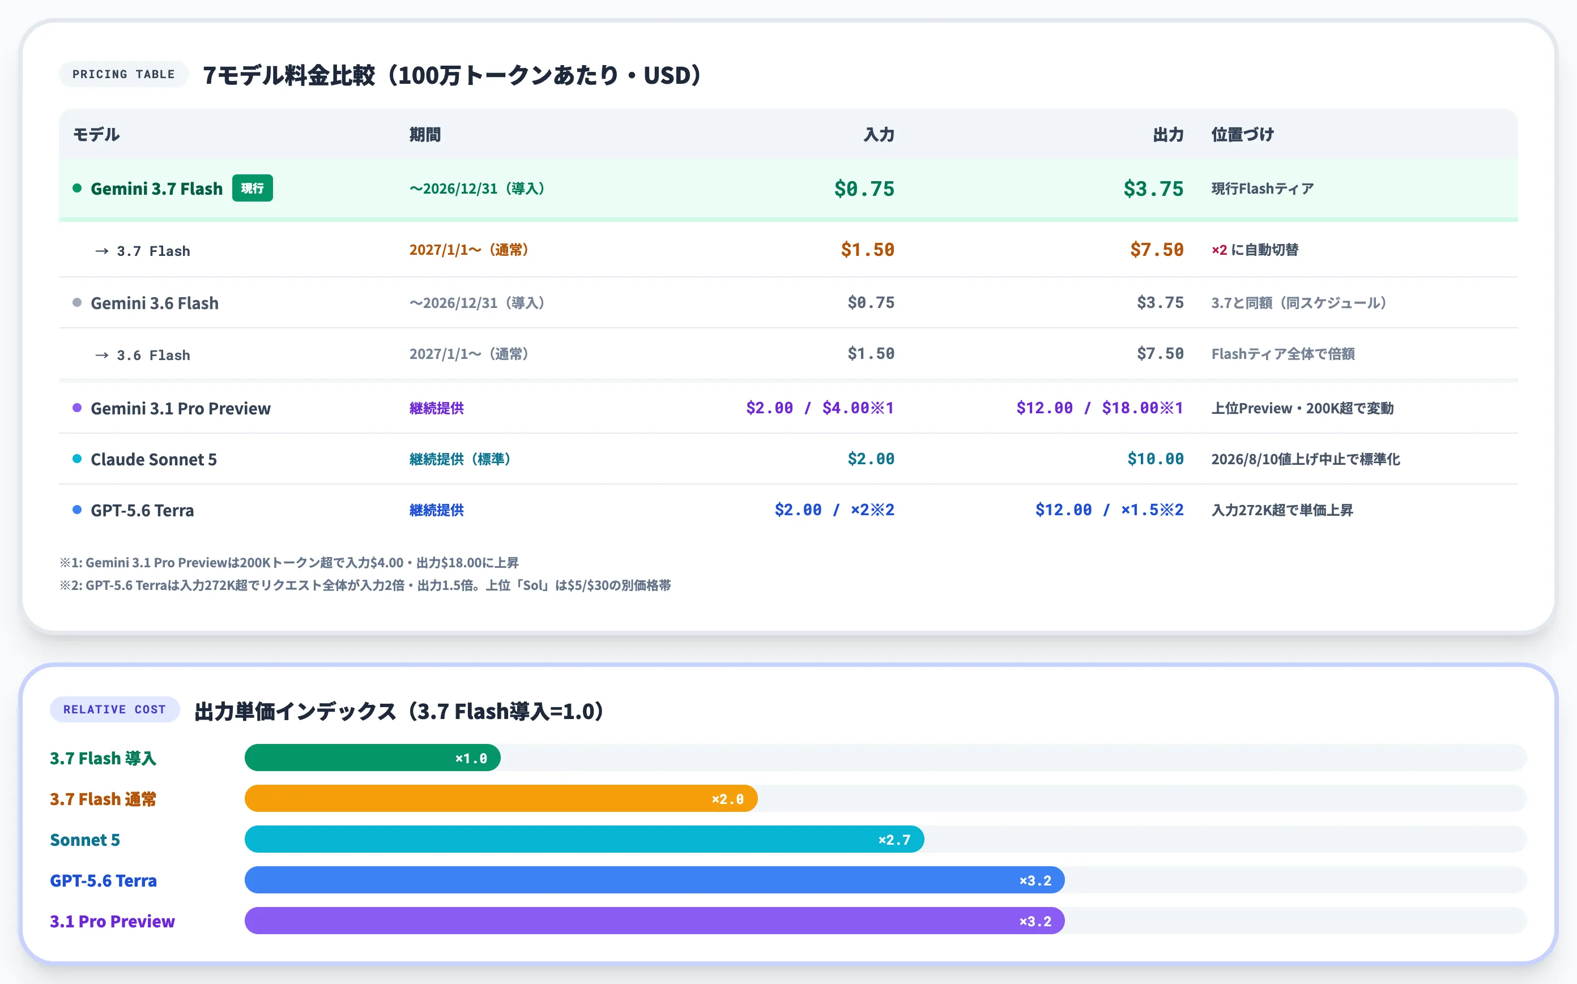The height and width of the screenshot is (984, 1577).
Task: Click the Claude Sonnet 5 $10.00 output price
Action: tap(1155, 459)
